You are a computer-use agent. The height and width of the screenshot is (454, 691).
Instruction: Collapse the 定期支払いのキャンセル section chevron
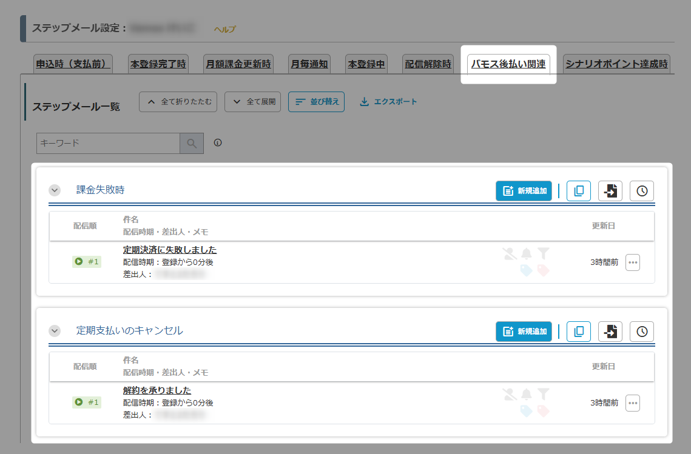coord(55,331)
